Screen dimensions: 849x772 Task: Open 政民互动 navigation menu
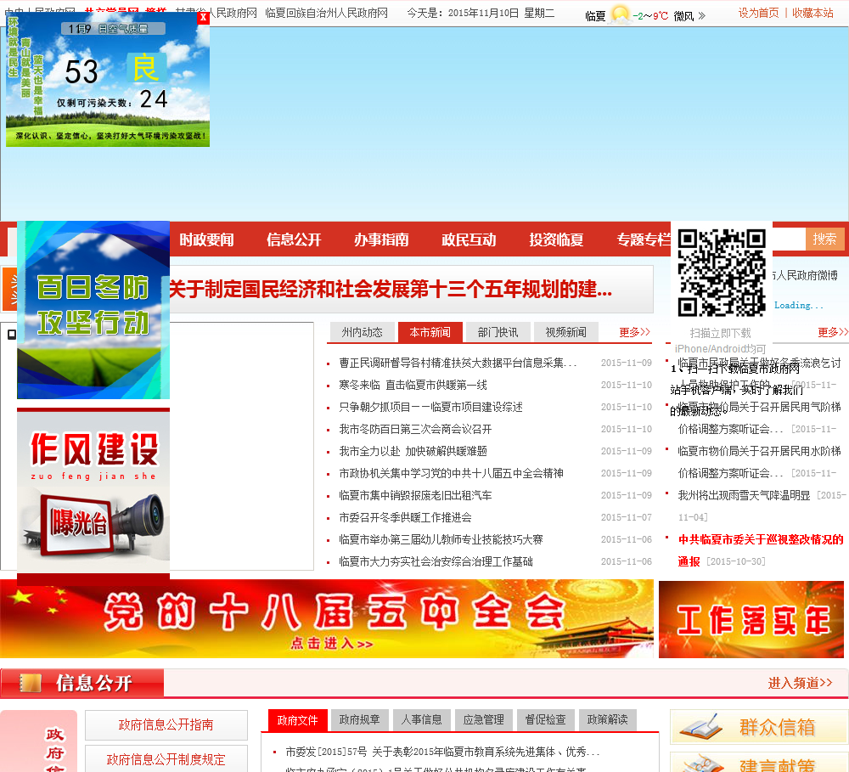coord(469,239)
